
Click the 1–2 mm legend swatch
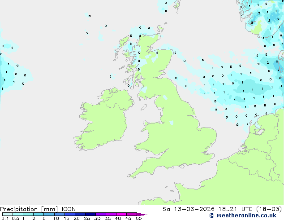point(28,214)
